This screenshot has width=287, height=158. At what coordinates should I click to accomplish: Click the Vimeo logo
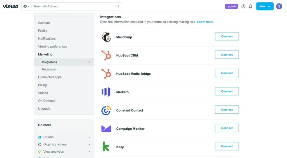[10, 6]
